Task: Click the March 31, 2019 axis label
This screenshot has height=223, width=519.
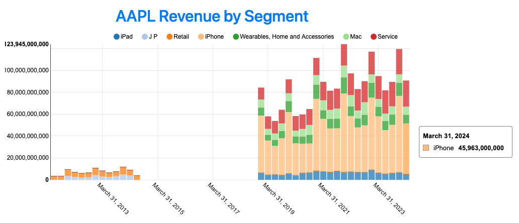Action: (x=279, y=199)
